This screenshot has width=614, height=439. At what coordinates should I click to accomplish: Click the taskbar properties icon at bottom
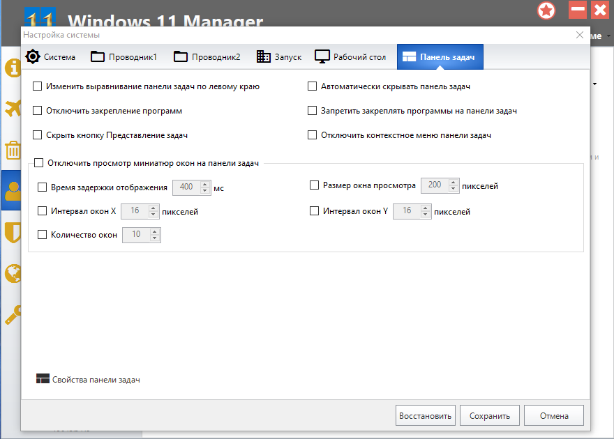(43, 378)
